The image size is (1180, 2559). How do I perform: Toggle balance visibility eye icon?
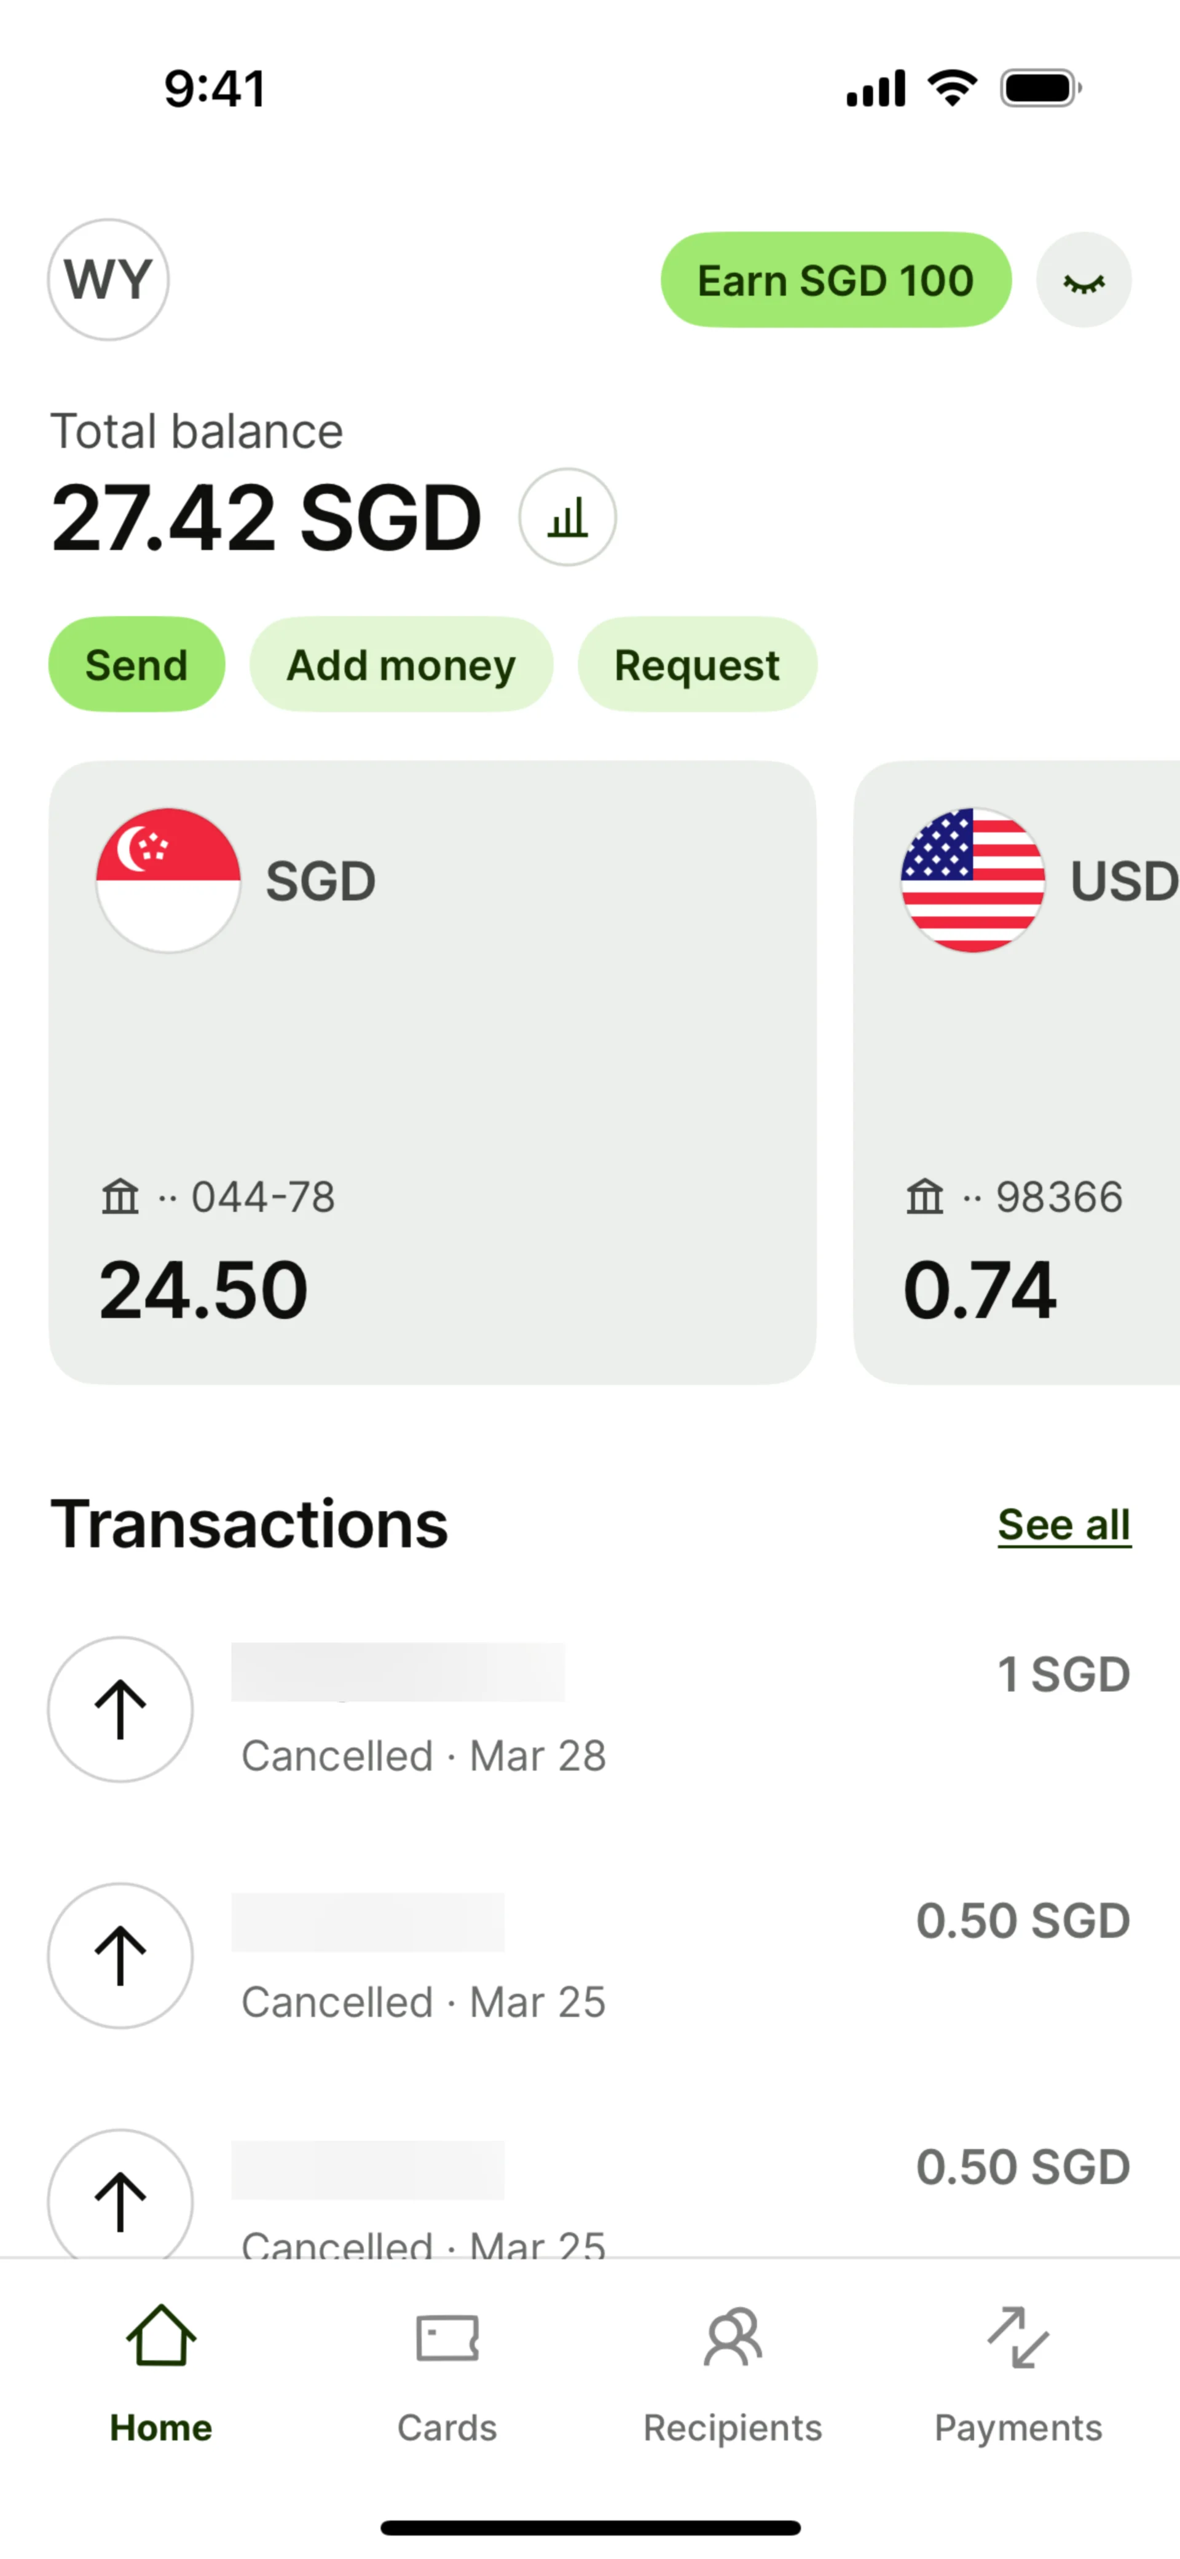(1083, 281)
